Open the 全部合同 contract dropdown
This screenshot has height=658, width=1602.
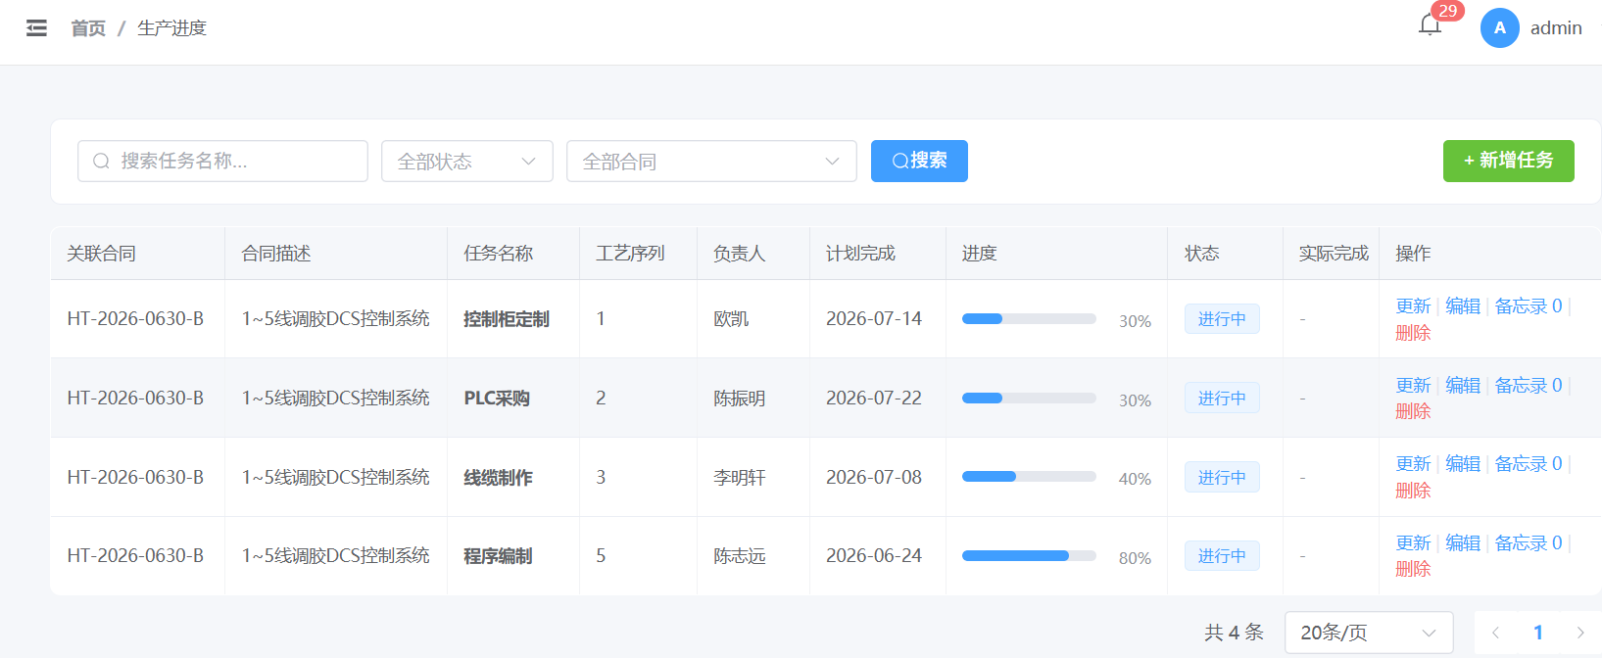coord(711,161)
